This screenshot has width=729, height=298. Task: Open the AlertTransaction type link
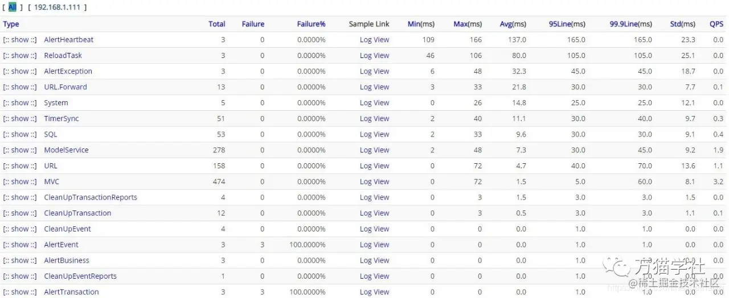point(71,292)
